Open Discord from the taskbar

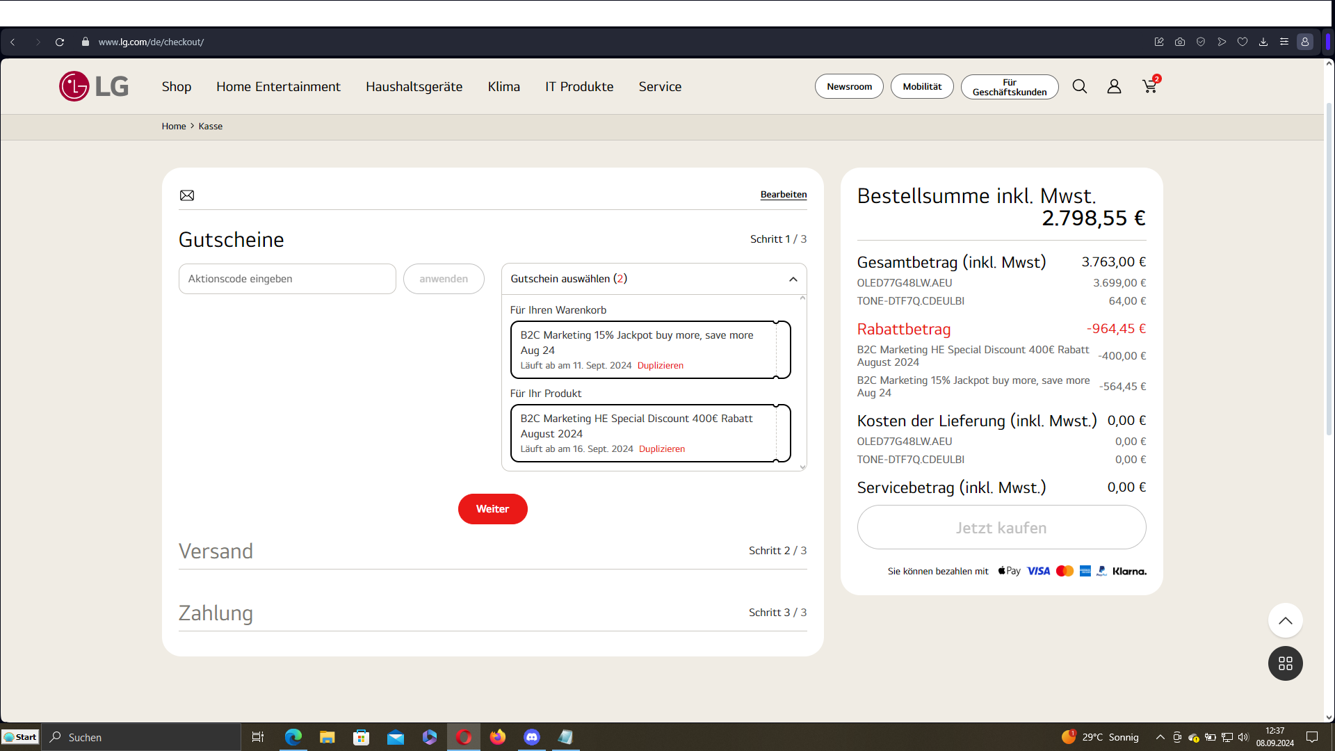[x=532, y=737]
